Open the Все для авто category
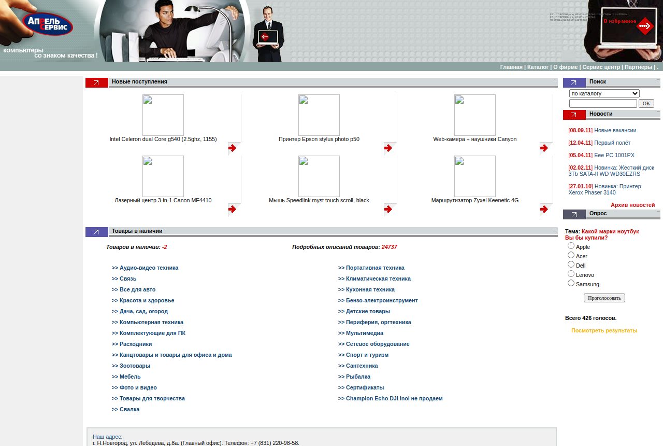 point(134,289)
